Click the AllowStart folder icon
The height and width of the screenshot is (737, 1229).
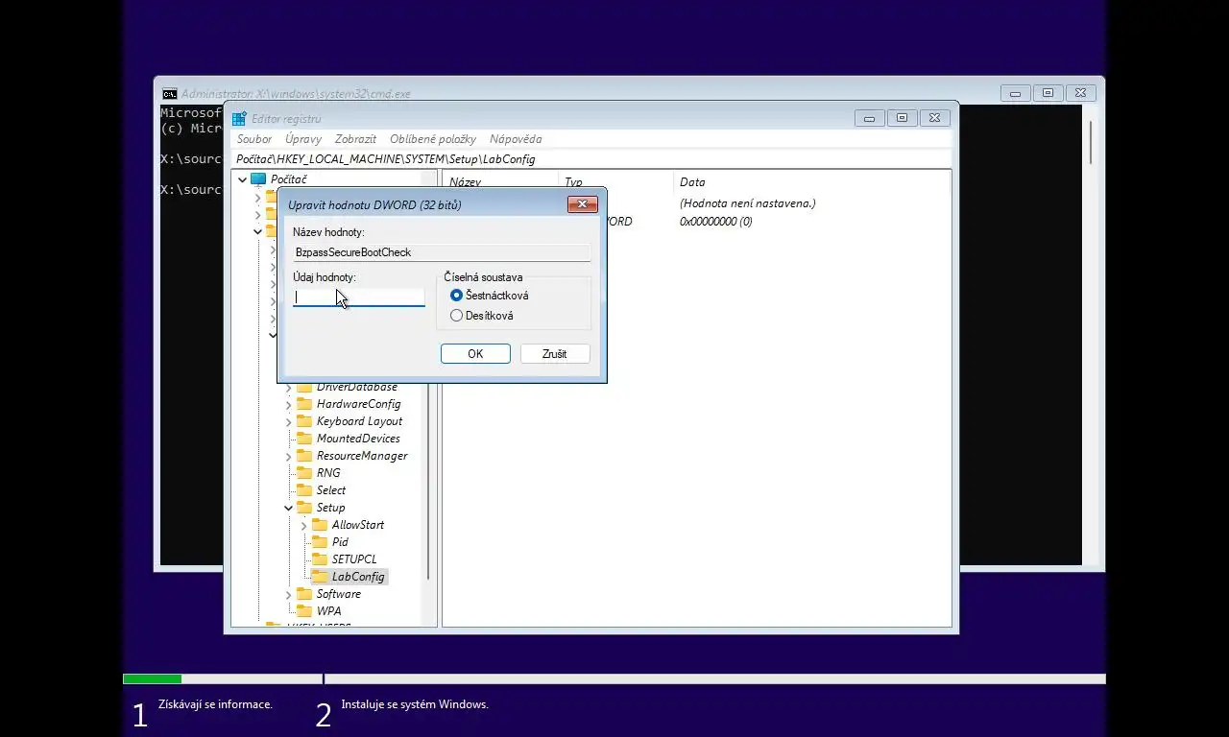(x=320, y=525)
